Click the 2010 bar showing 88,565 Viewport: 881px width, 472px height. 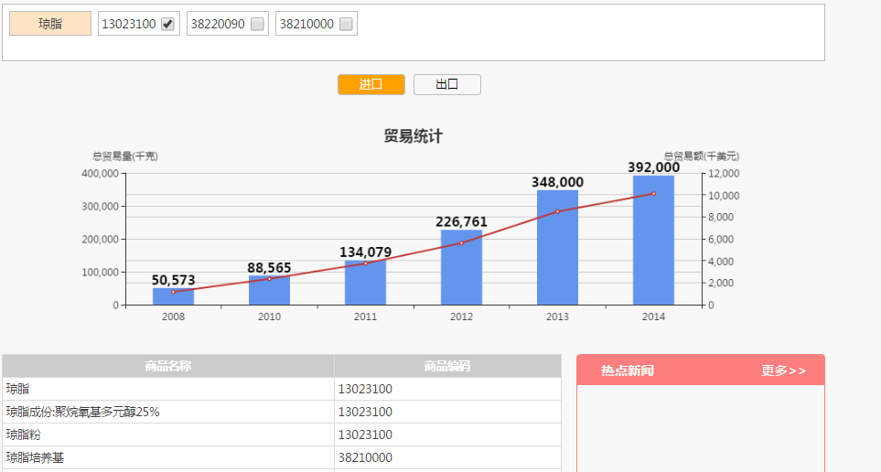(x=269, y=291)
